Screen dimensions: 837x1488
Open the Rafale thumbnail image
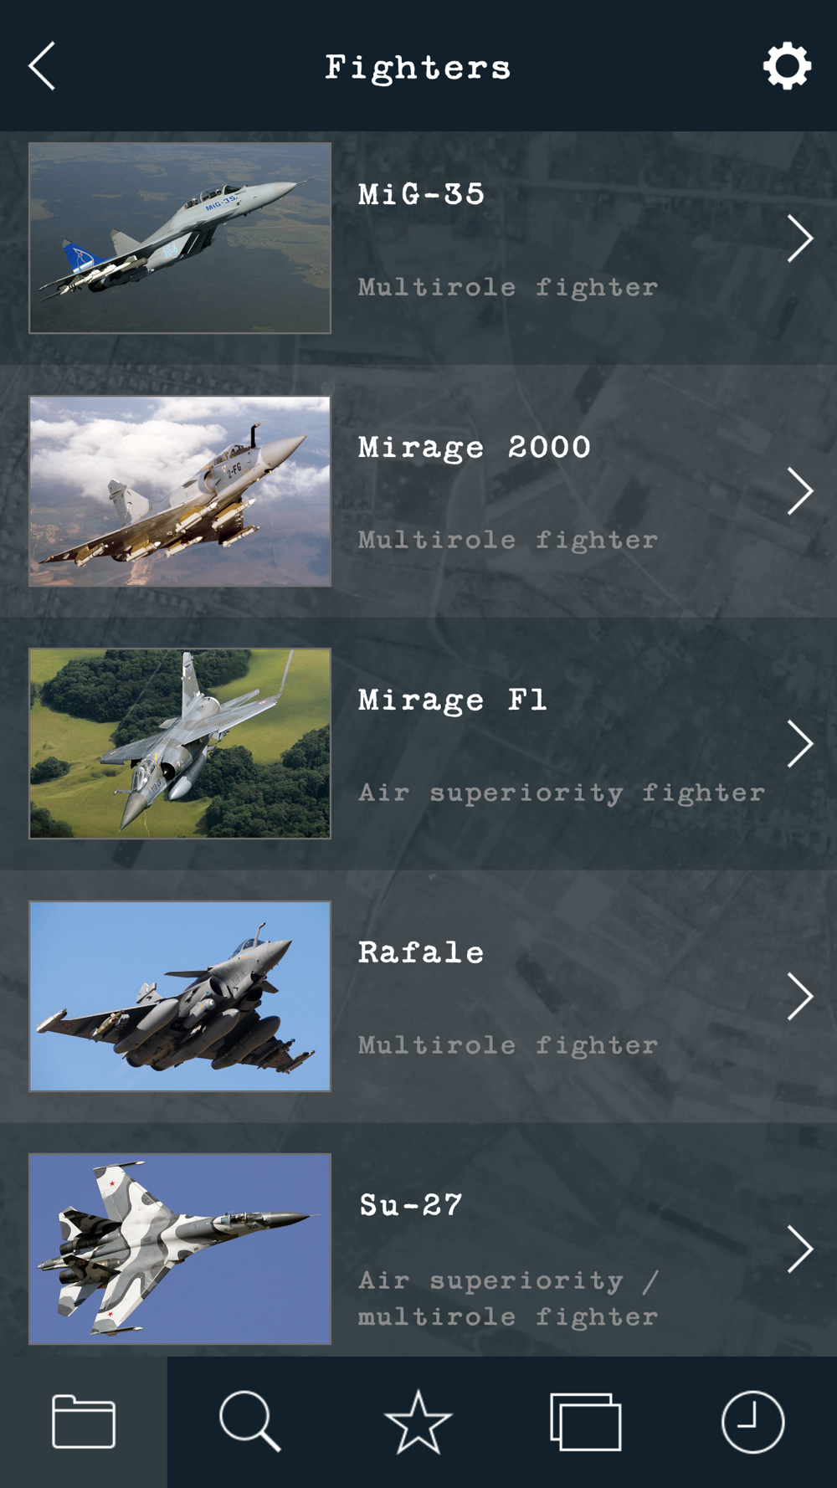click(x=180, y=997)
